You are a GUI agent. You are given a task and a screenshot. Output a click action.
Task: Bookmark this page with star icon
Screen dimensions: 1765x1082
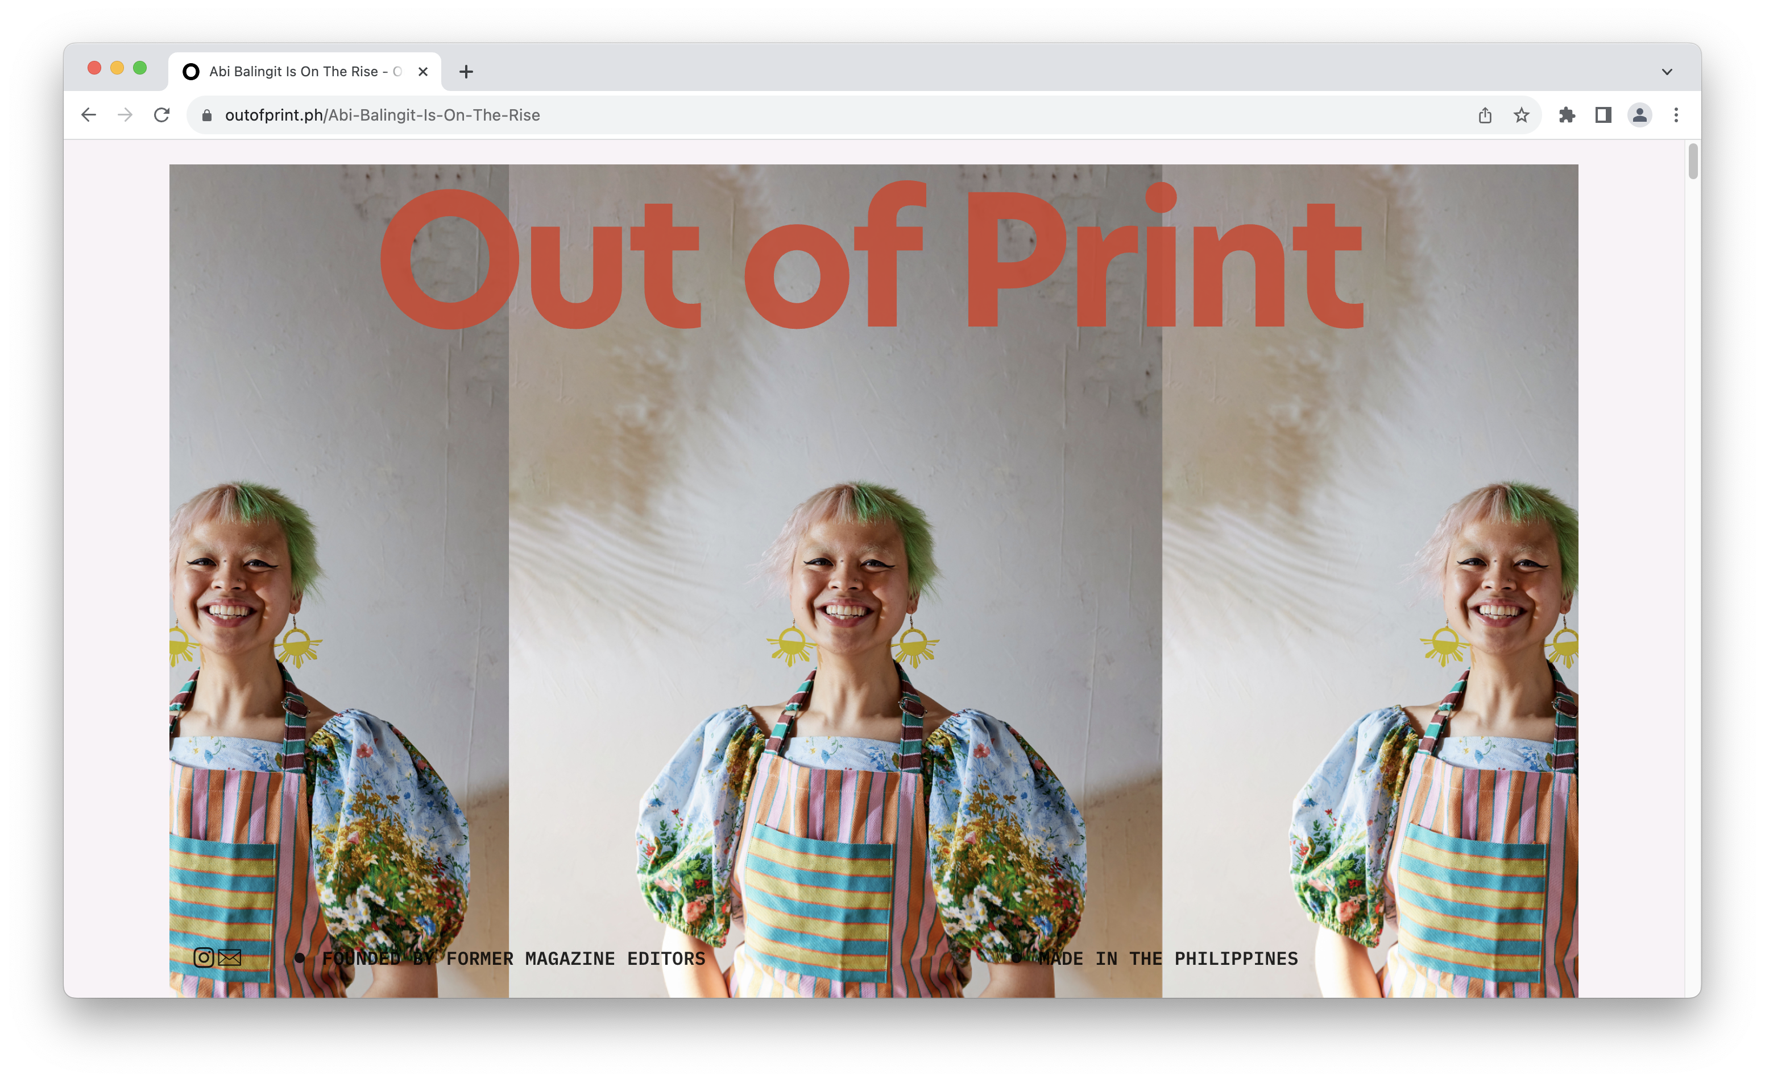1520,115
